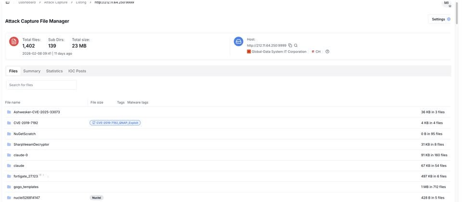Click the blue host server icon
This screenshot has width=462, height=202.
point(238,42)
